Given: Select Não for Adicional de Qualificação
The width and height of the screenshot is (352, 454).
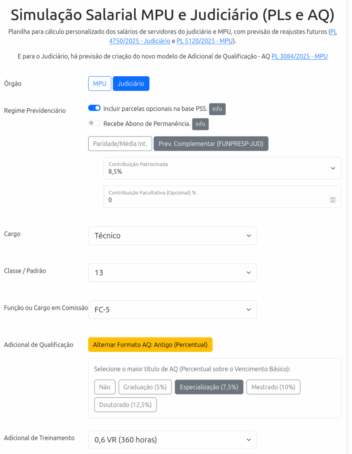Looking at the screenshot, I should 105,387.
